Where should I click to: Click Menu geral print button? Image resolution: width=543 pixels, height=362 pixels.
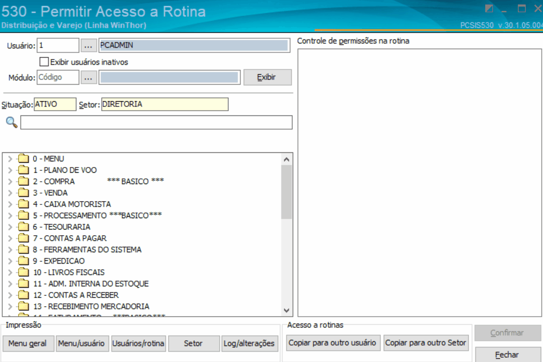[27, 344]
